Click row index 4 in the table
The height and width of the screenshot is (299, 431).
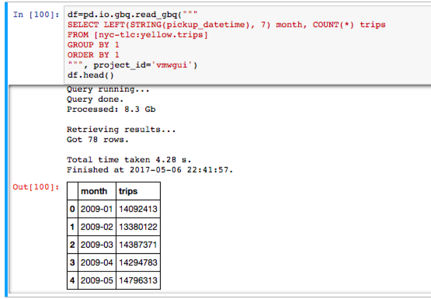pos(72,280)
